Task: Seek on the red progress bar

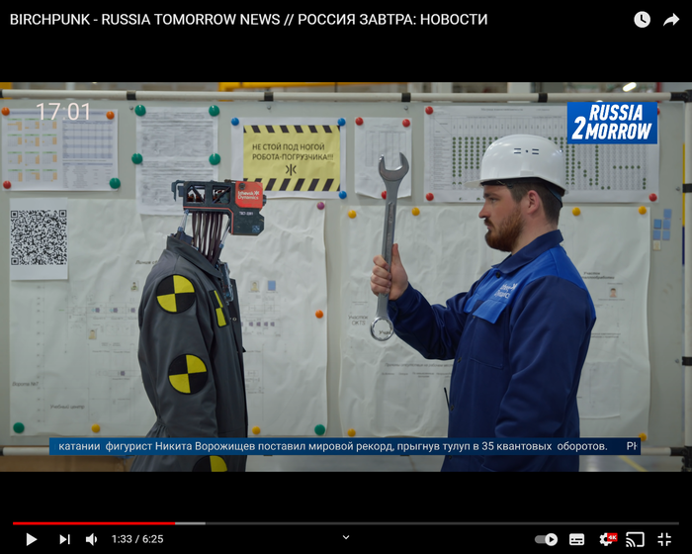Action: point(346,523)
